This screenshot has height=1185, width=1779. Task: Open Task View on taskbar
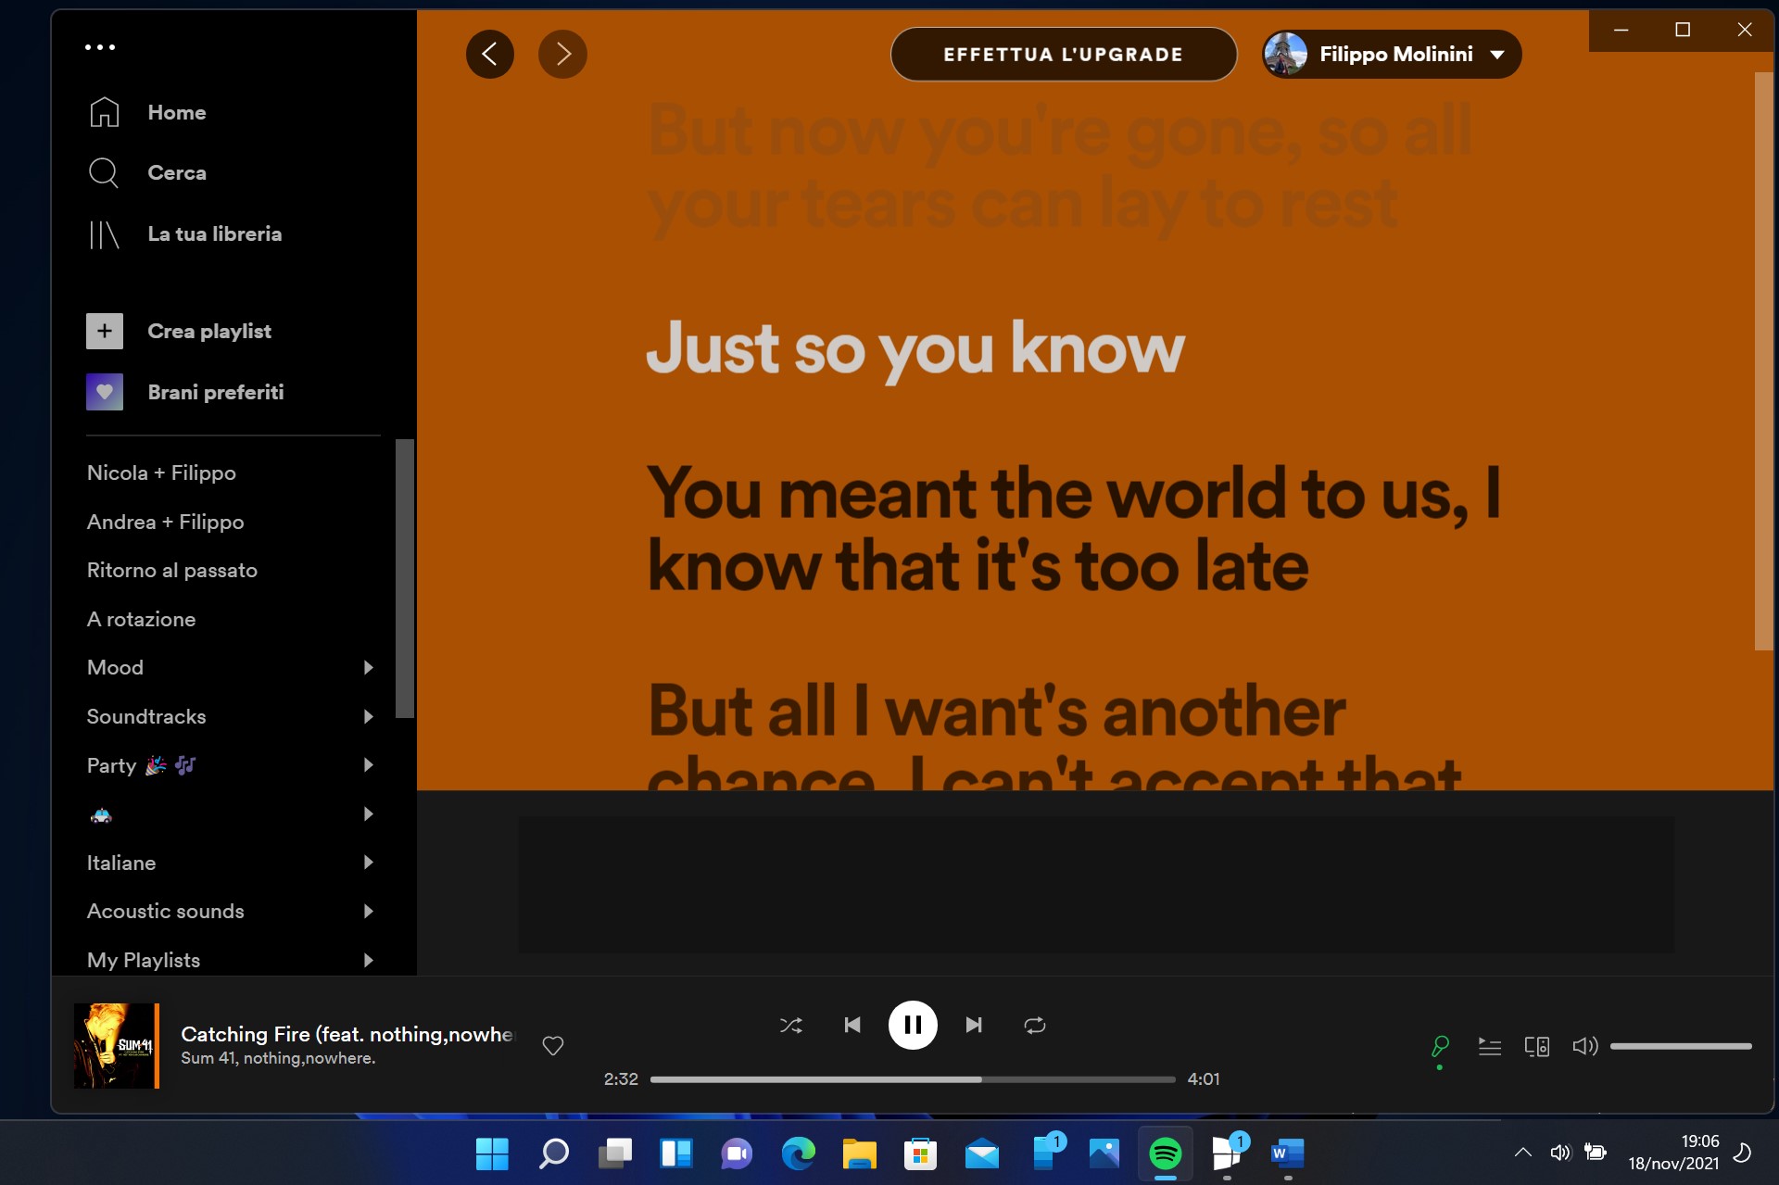click(x=615, y=1153)
